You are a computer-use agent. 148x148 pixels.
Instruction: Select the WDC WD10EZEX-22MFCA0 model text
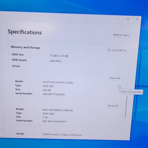[58, 110]
